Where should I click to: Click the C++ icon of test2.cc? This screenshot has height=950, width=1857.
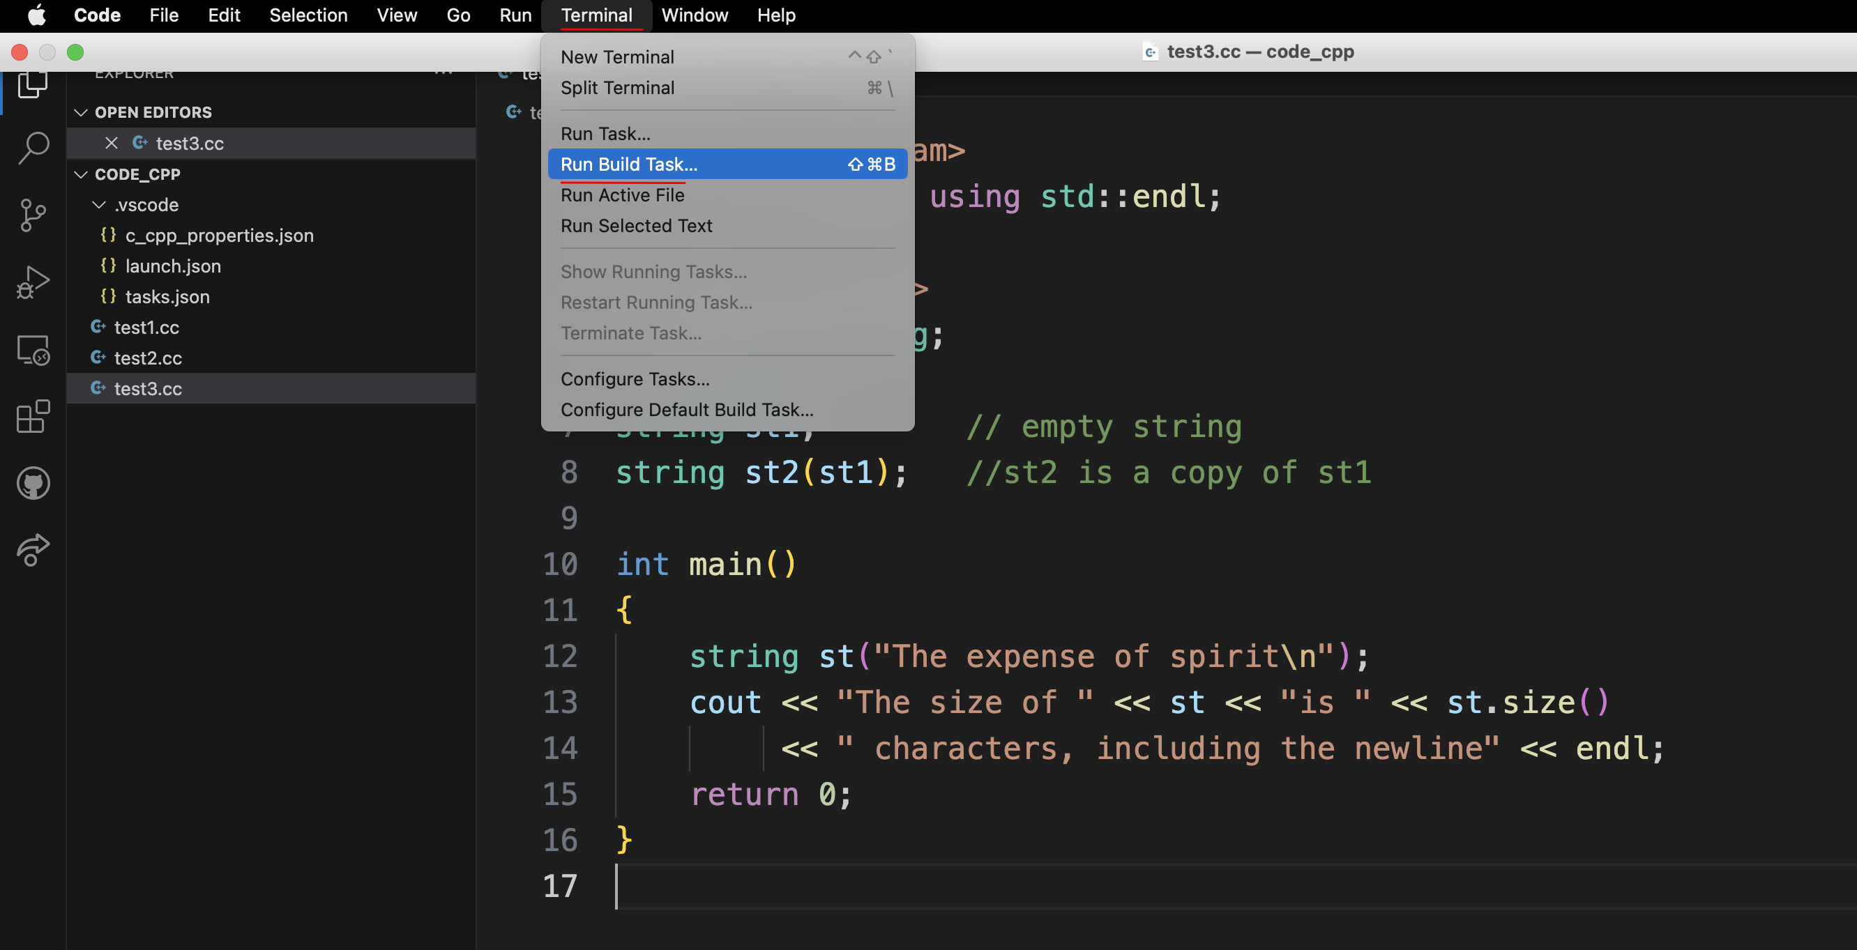point(98,358)
